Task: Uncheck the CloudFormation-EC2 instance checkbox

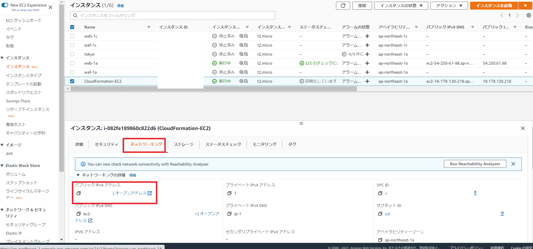Action: [x=72, y=81]
